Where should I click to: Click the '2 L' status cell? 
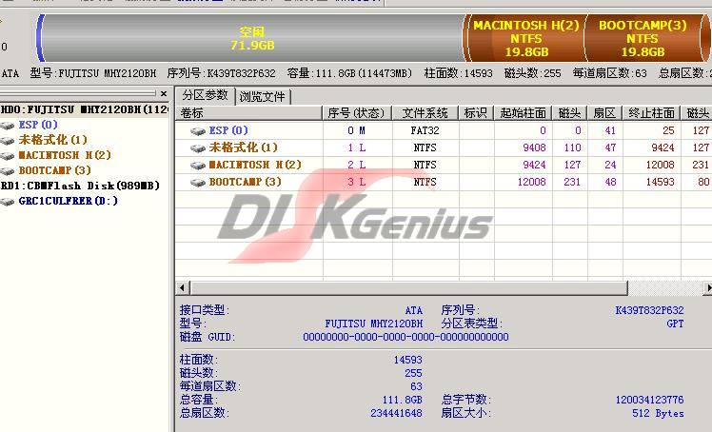pos(356,166)
